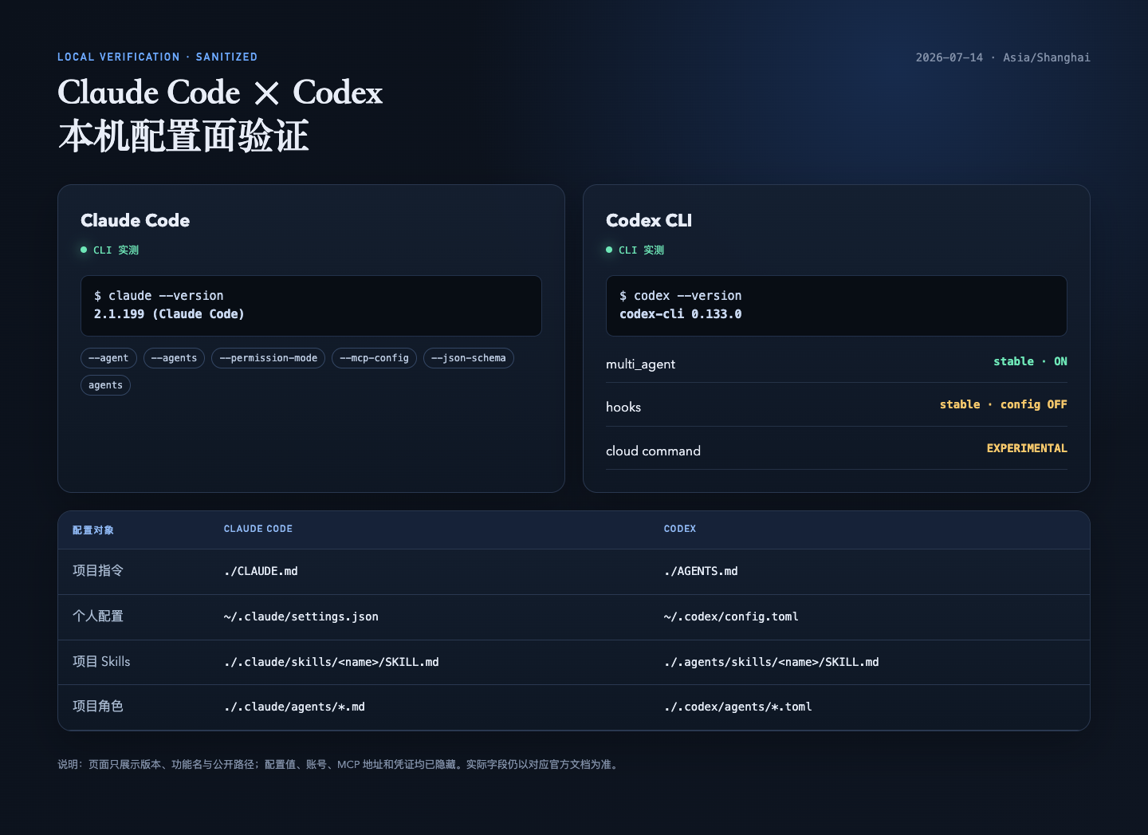Click the ./CLAUDE.md path cell

pyautogui.click(x=261, y=572)
